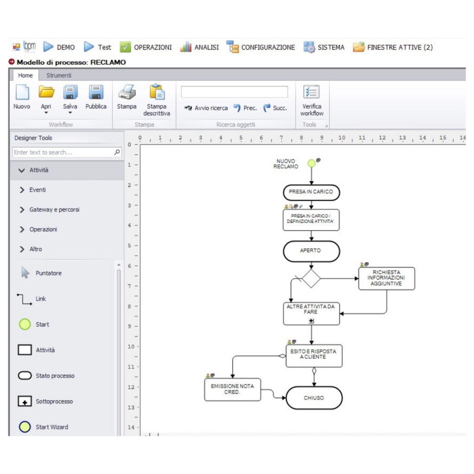Click the user icons above RICHIESTA INFORMAZIONI AGGIUNTIVE
This screenshot has width=474, height=474.
[364, 264]
